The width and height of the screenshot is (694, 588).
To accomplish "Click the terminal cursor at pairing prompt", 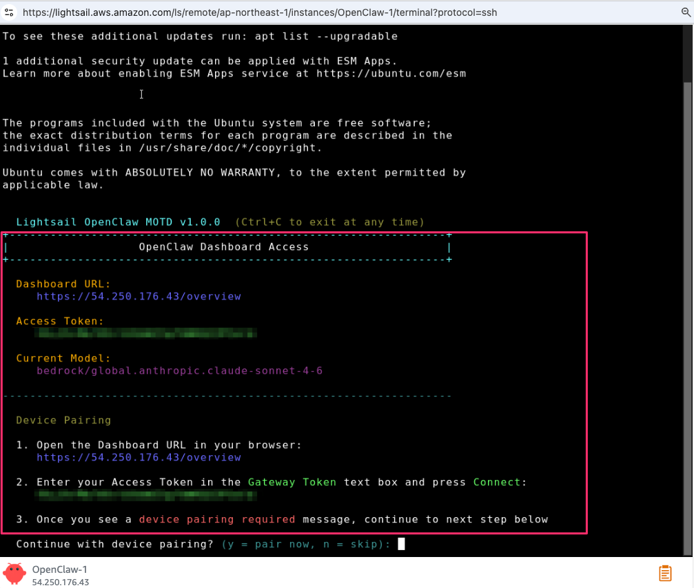I will click(x=402, y=544).
